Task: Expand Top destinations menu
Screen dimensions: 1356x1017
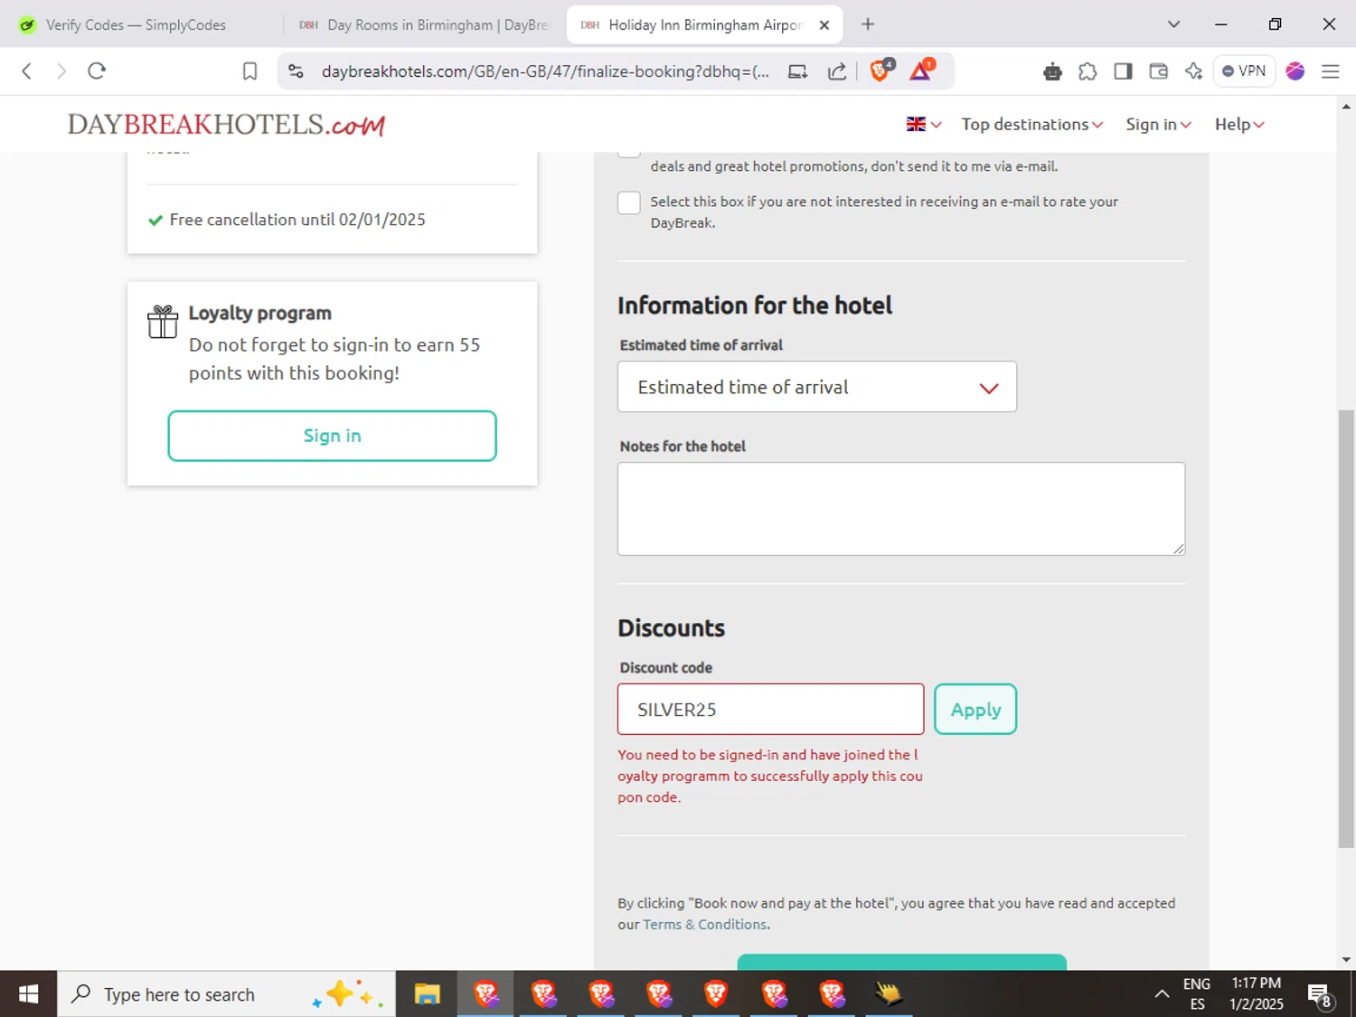Action: 1031,124
